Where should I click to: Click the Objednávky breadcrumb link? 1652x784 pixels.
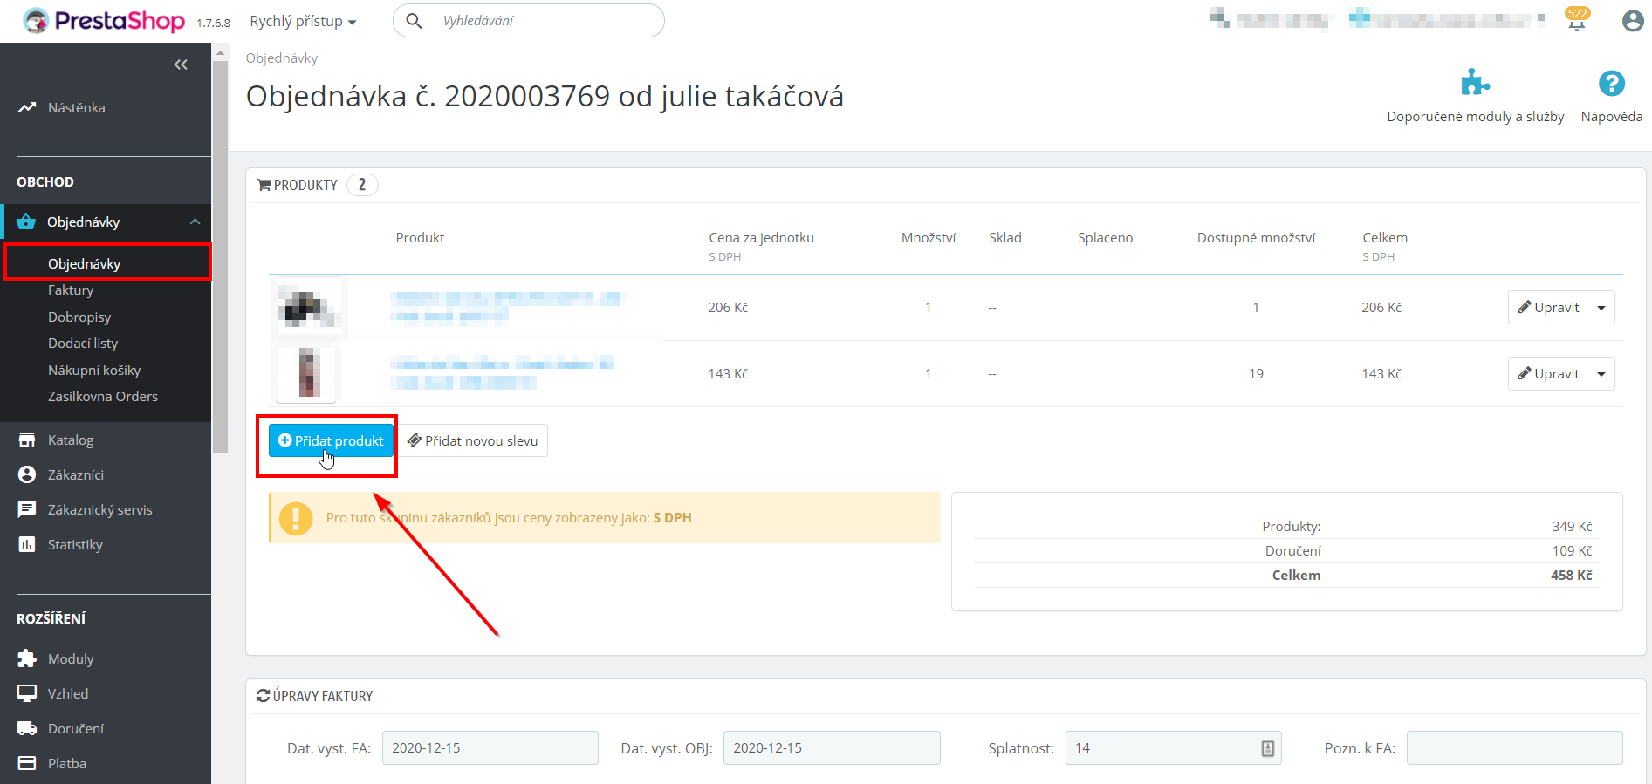click(x=281, y=58)
